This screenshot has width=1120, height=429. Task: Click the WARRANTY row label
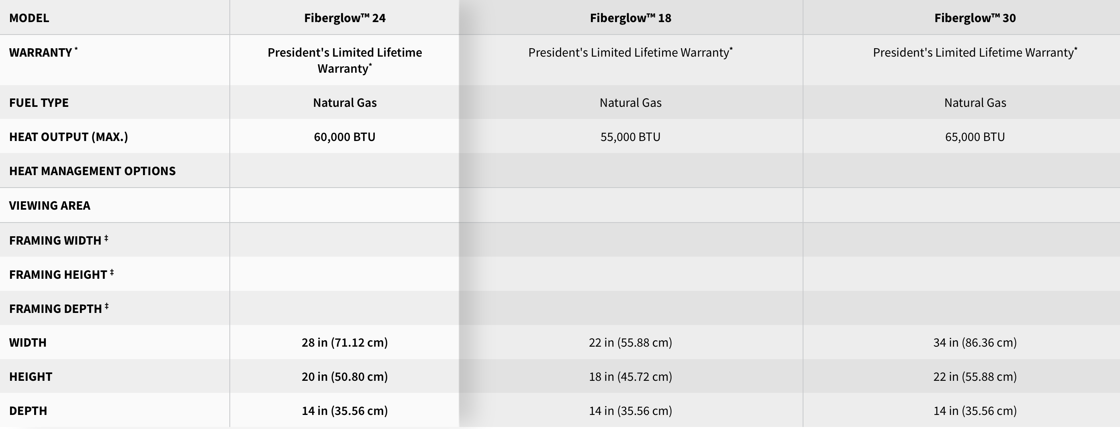(43, 52)
